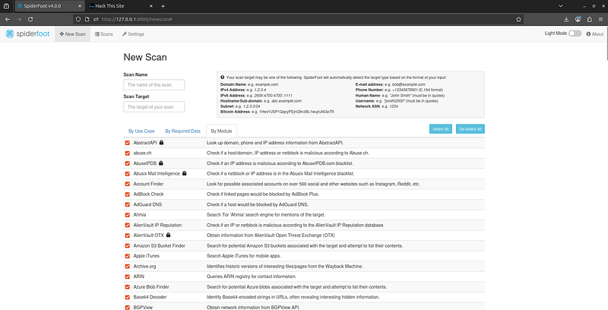This screenshot has width=608, height=310.
Task: Focus the Scan Name input field
Action: (x=154, y=84)
